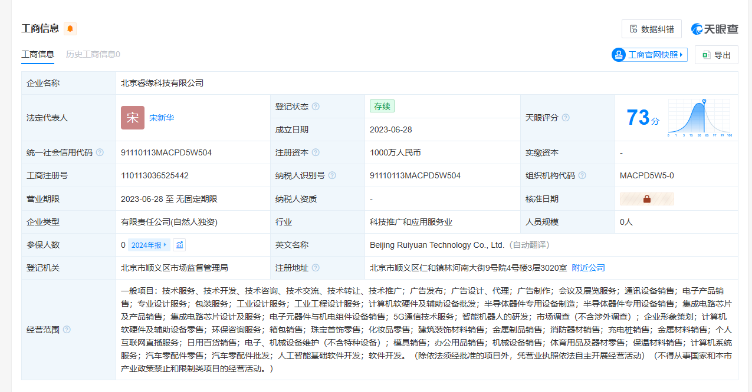Click help icon beside 注册资本
This screenshot has width=752, height=392.
pyautogui.click(x=316, y=152)
